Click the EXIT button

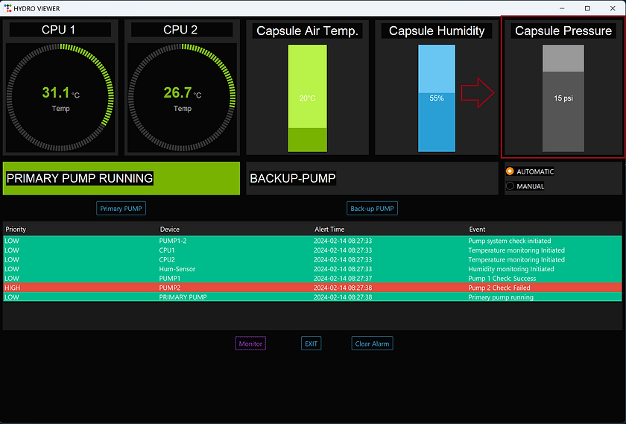click(311, 344)
